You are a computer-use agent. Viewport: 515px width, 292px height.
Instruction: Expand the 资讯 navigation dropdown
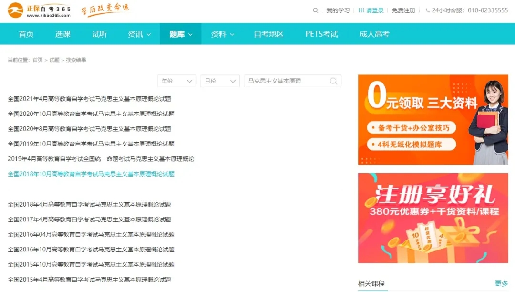[138, 33]
